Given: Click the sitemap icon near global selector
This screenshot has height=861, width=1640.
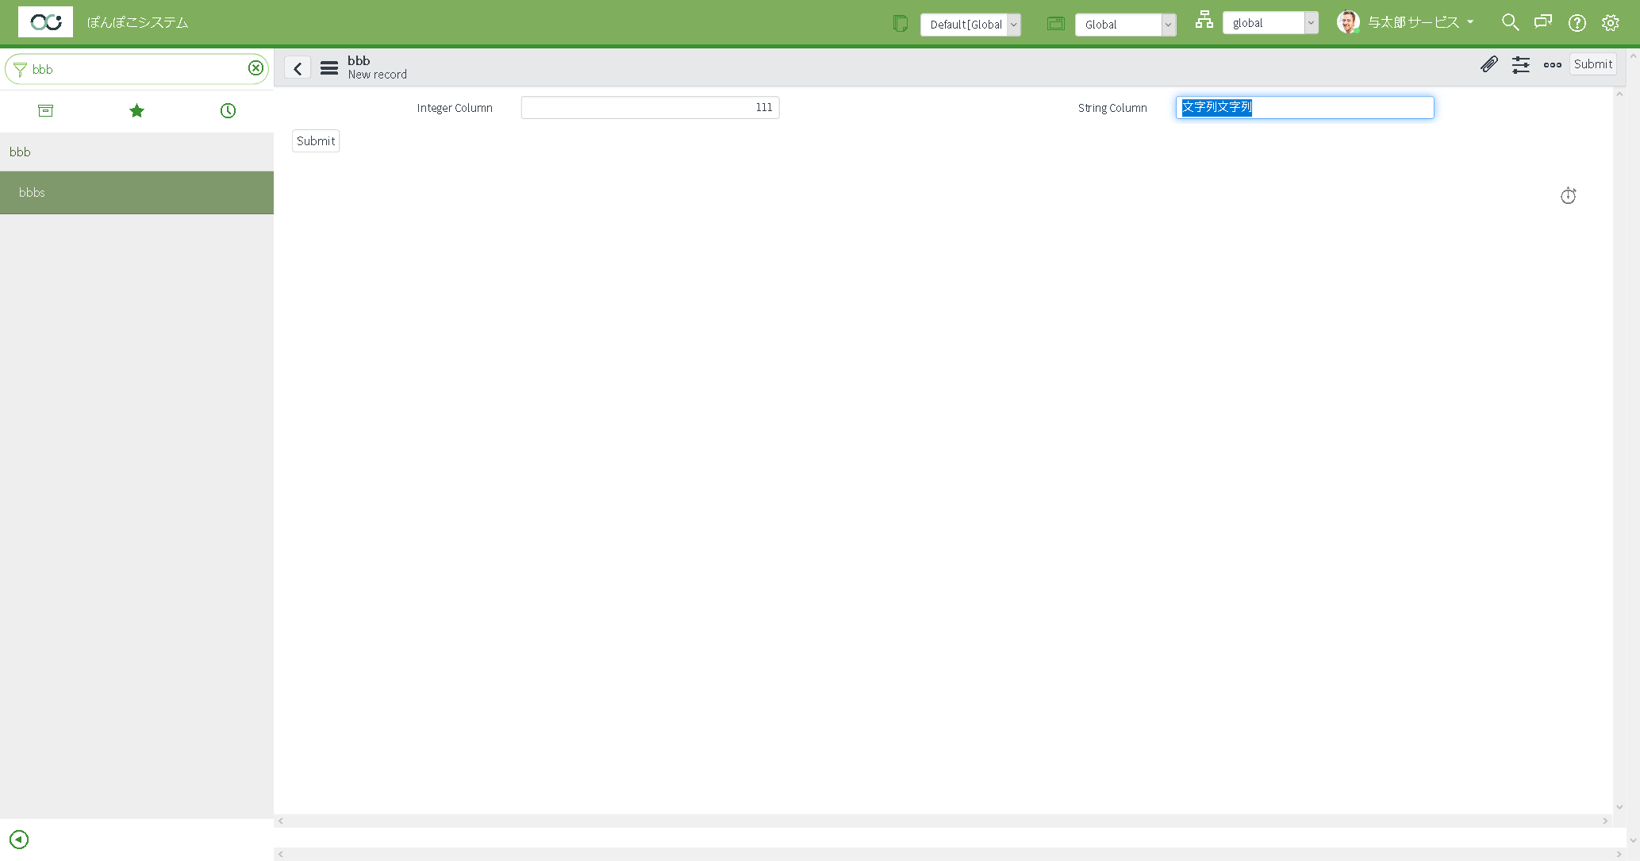Looking at the screenshot, I should 1204,20.
